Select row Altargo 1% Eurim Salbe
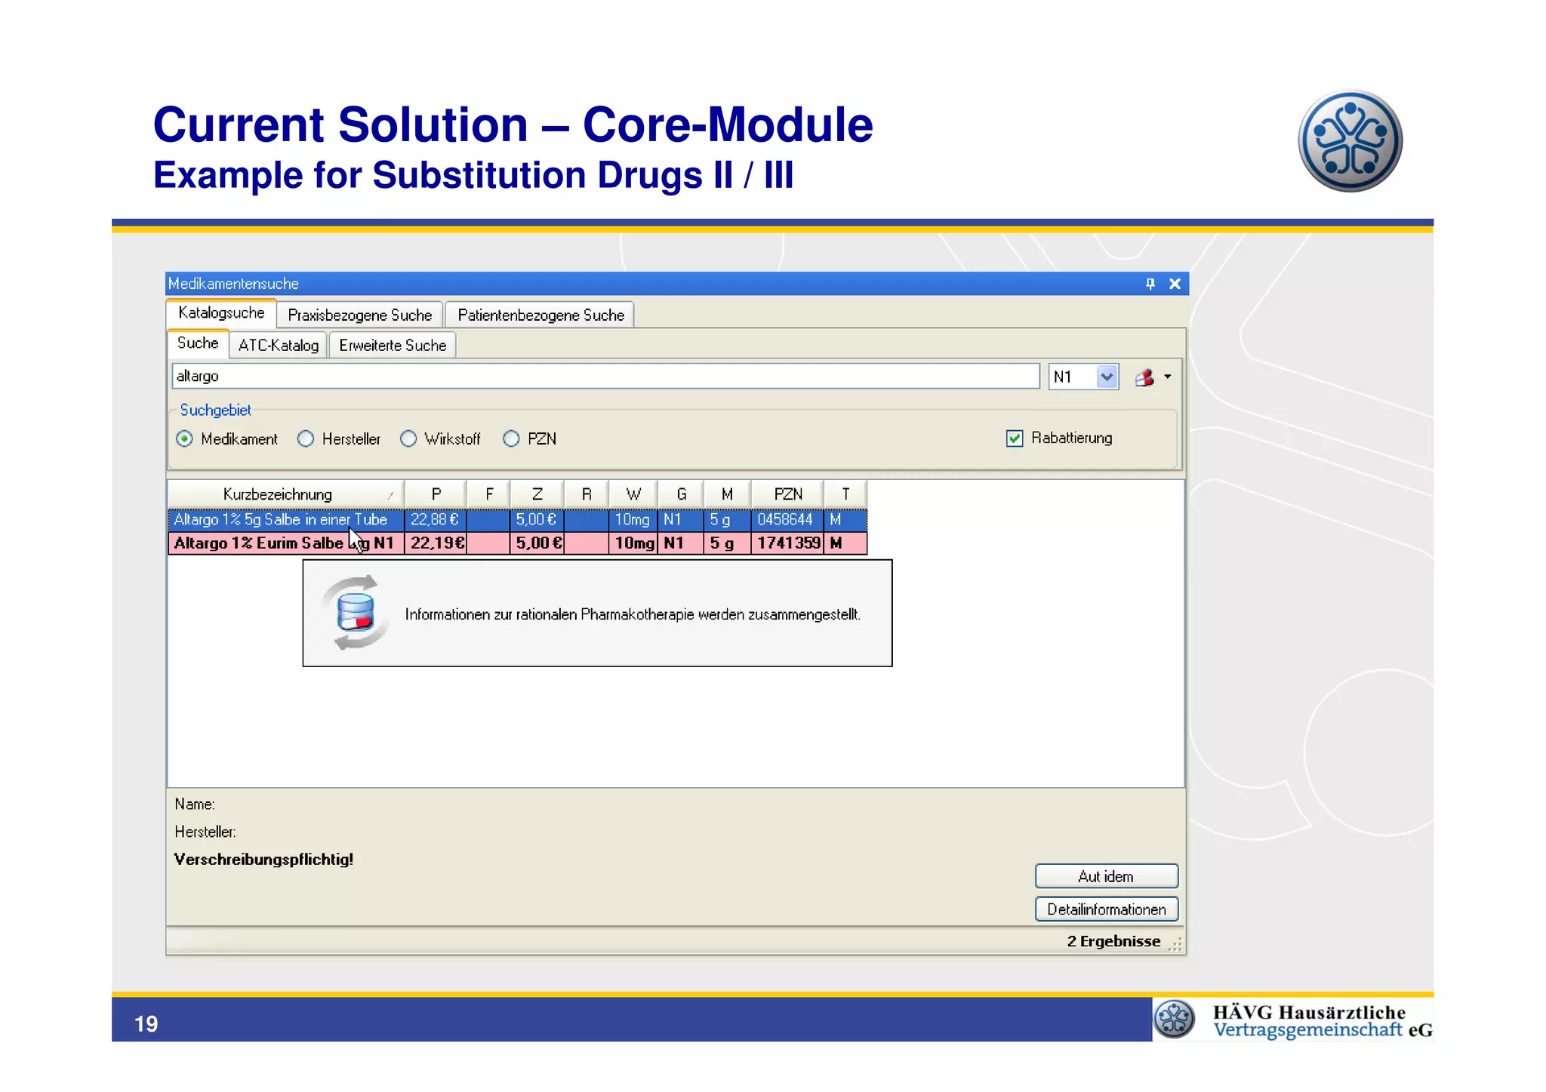Screen dimensions: 1546x1092 coord(517,543)
